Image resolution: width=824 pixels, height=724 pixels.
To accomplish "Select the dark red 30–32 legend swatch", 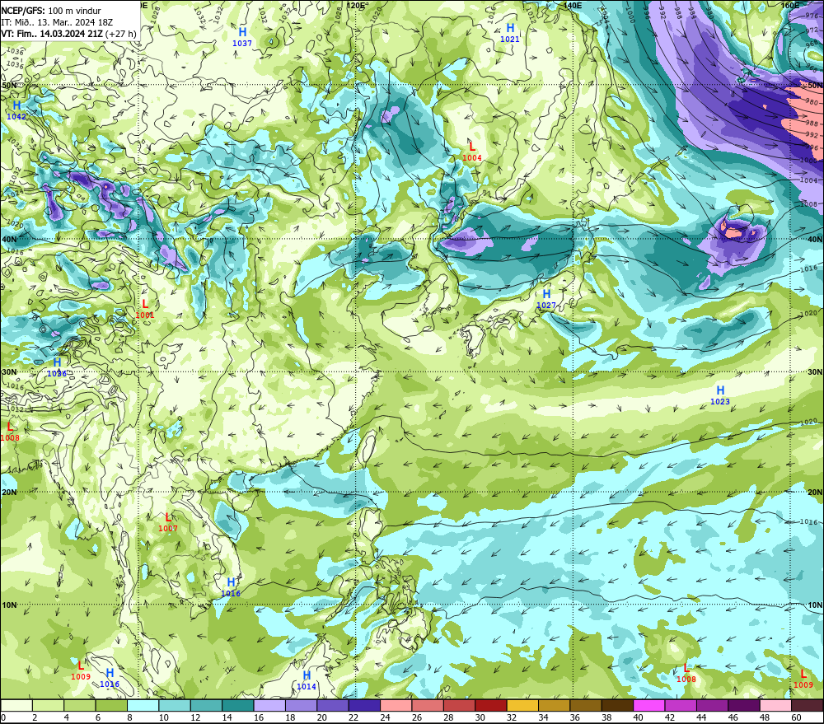I will (491, 705).
